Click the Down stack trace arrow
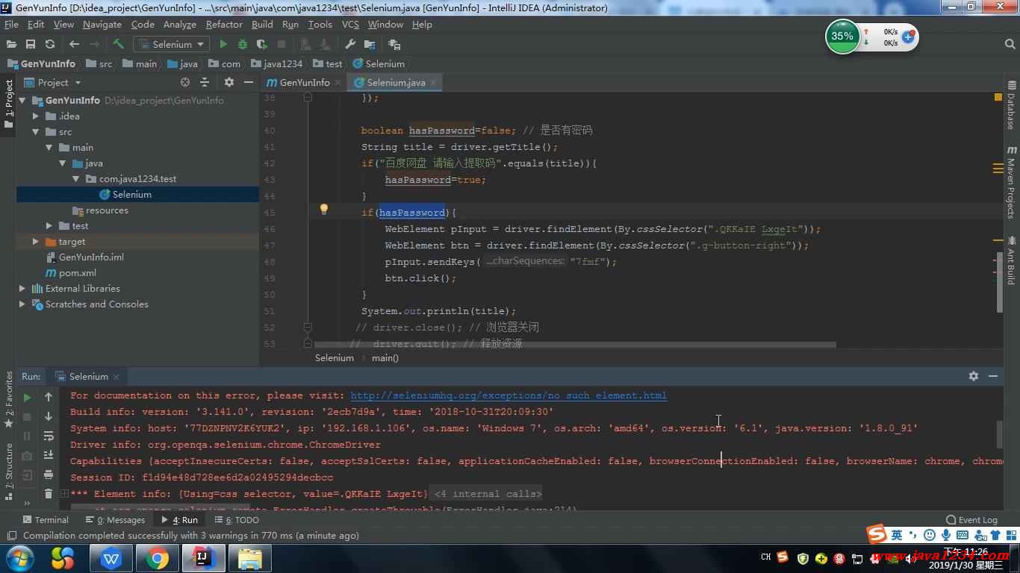This screenshot has height=573, width=1020. (x=49, y=416)
